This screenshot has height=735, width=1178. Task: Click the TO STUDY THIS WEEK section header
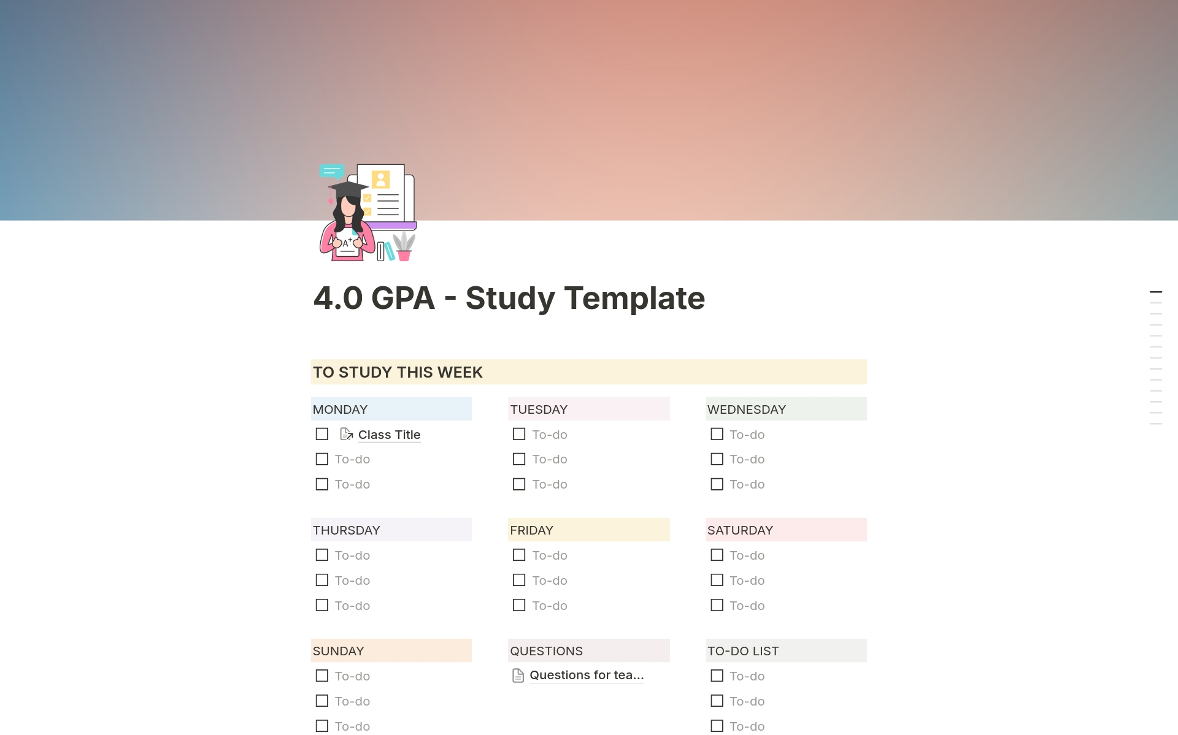(398, 371)
